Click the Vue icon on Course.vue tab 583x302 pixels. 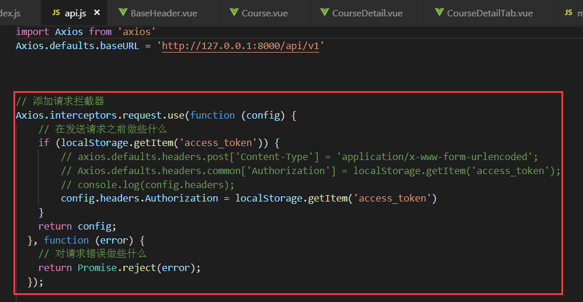tap(234, 13)
